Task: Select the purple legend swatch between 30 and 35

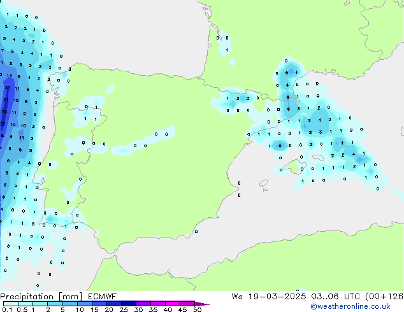Action: tap(143, 304)
